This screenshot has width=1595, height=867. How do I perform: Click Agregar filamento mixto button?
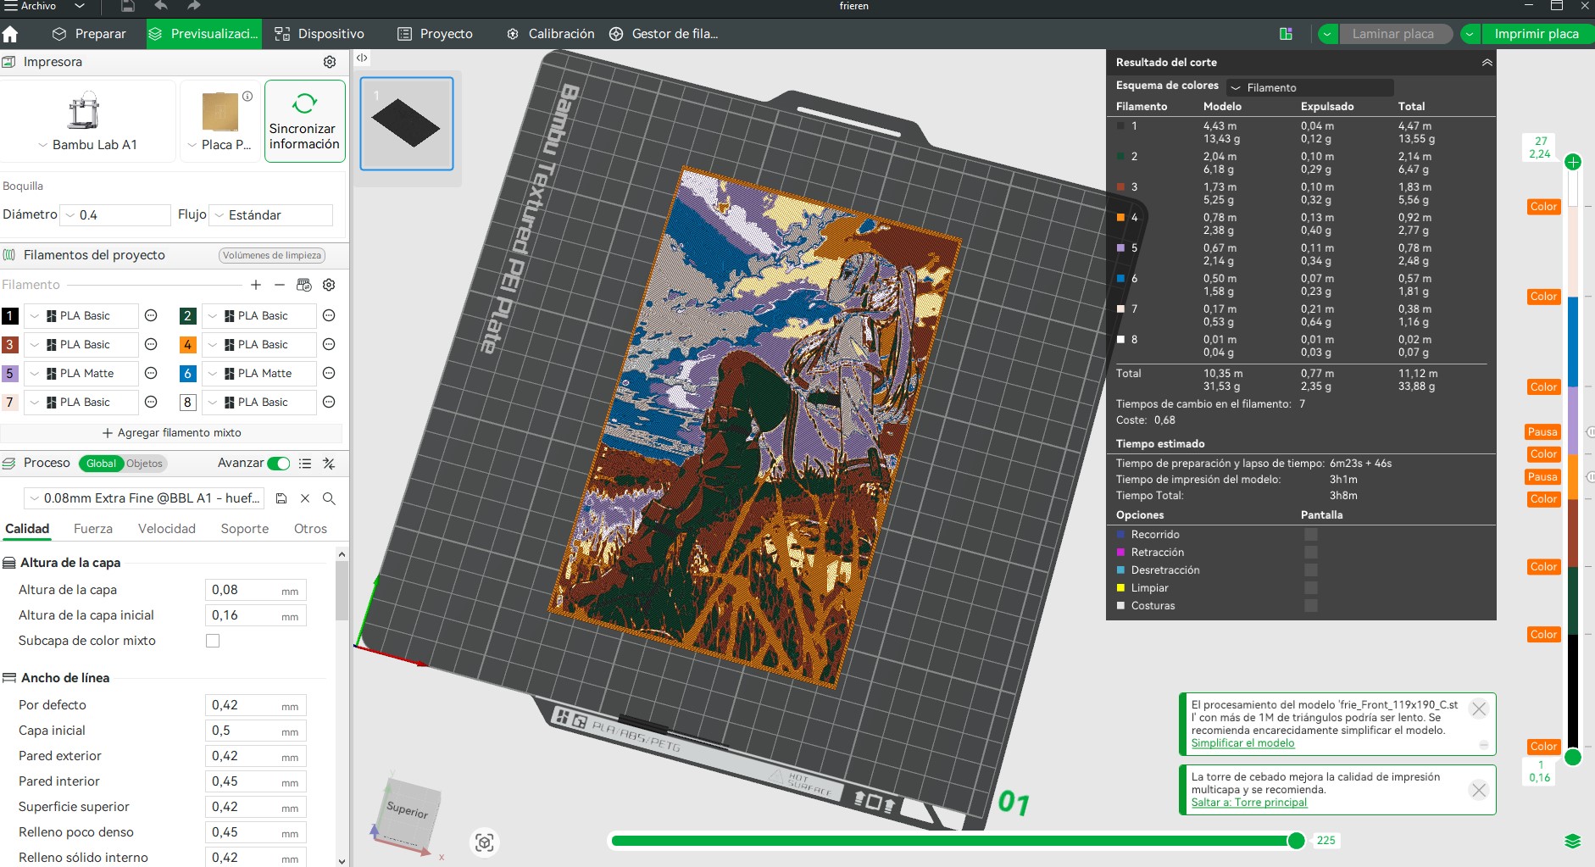[171, 433]
